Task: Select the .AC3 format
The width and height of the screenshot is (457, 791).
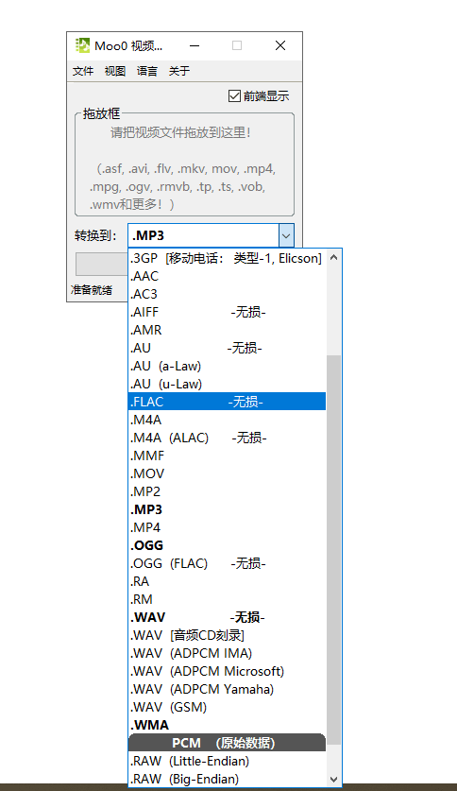Action: click(x=228, y=294)
